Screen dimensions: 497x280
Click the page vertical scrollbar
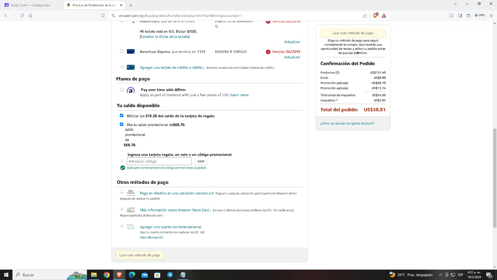point(495,177)
